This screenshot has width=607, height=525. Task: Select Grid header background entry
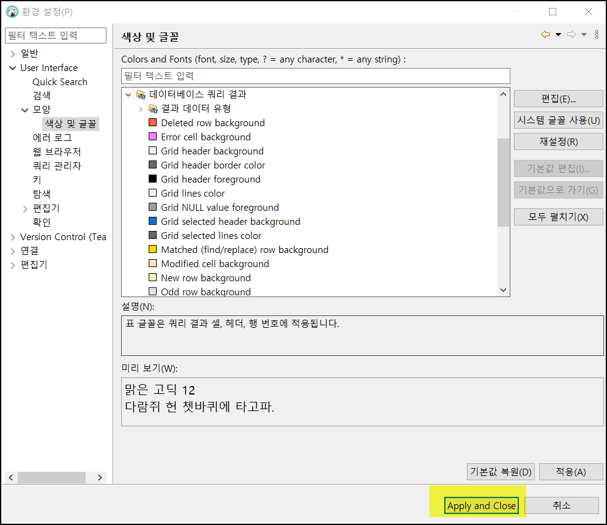point(212,151)
